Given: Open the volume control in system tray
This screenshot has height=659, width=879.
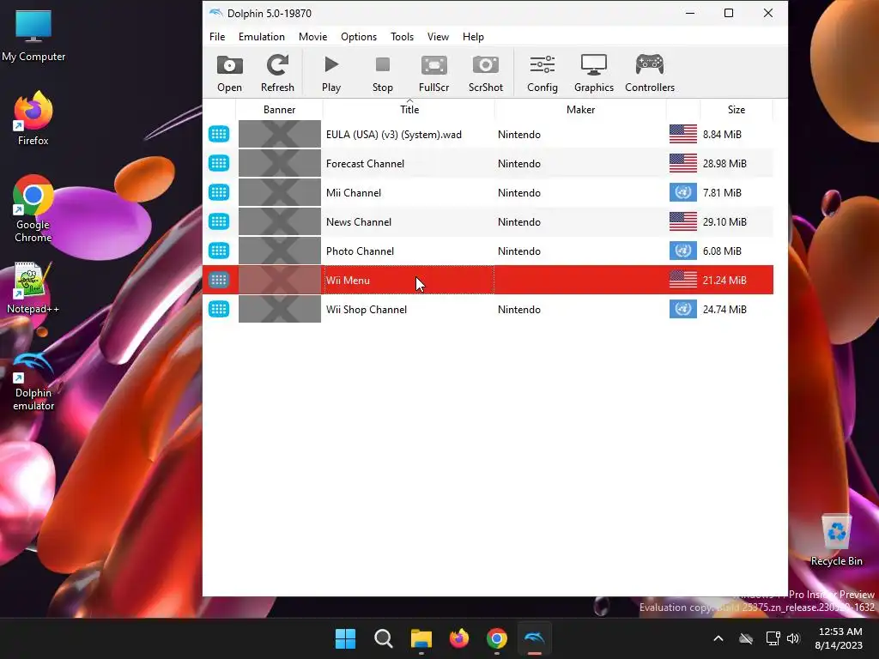Looking at the screenshot, I should click(x=792, y=638).
